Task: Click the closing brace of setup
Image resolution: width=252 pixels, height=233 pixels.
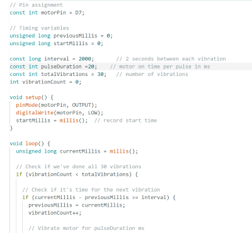Action: tap(11, 128)
